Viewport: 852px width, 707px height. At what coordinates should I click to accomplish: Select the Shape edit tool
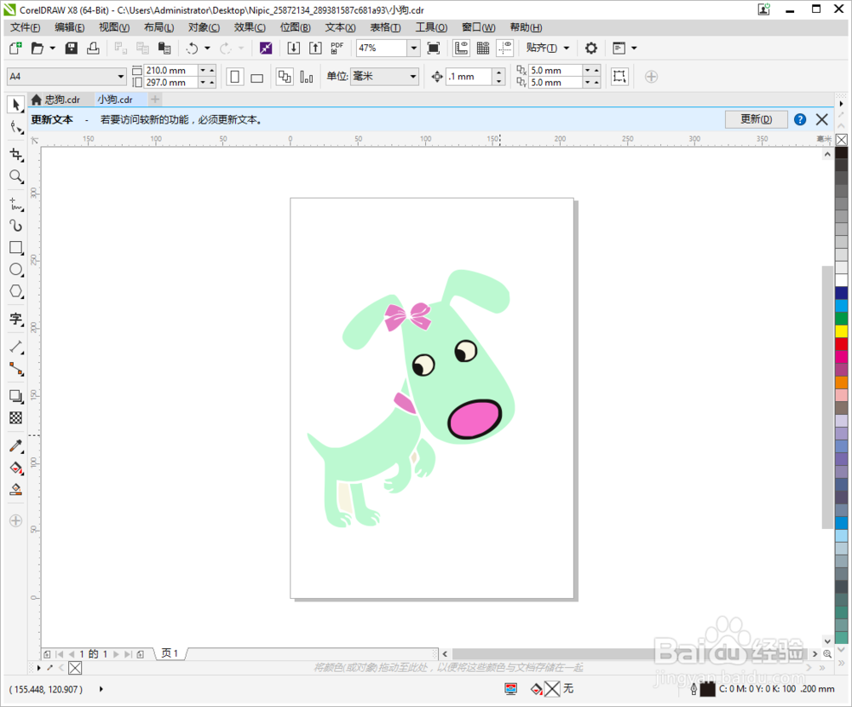pyautogui.click(x=16, y=128)
